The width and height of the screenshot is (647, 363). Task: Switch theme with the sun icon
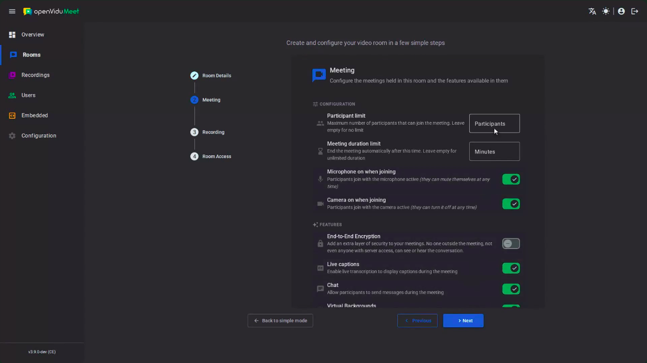[x=606, y=11]
